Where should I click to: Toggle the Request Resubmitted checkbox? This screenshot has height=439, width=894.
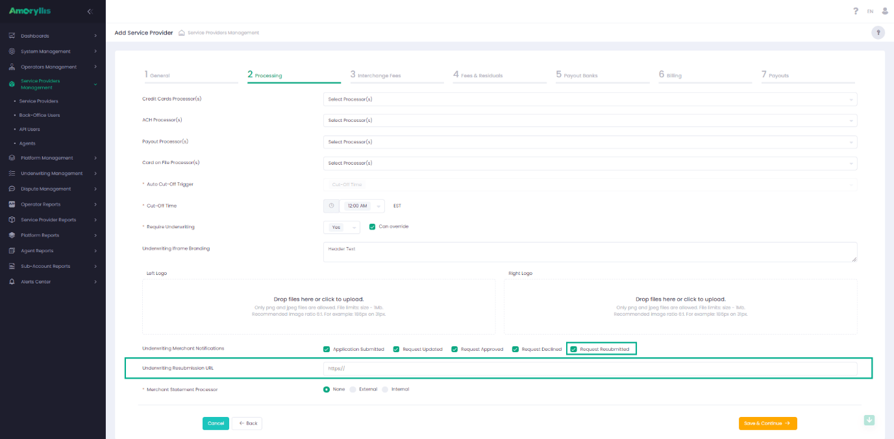coord(573,349)
